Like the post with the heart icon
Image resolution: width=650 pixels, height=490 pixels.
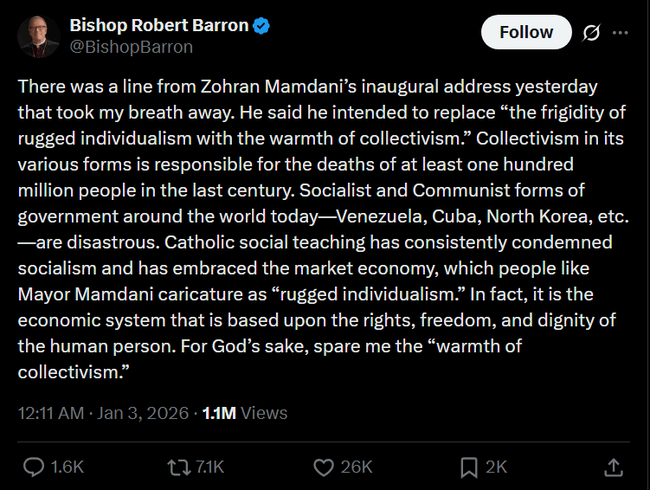(323, 467)
